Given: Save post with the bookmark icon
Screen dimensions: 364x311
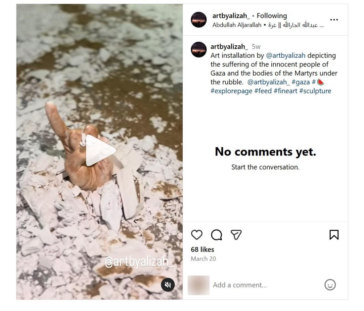Looking at the screenshot, I should tap(334, 235).
